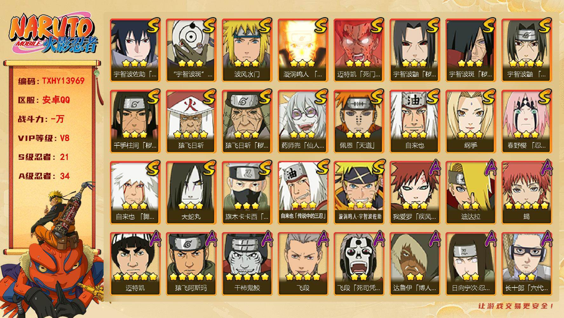Click the 干柿鬼鲛 character card
The image size is (564, 318).
[x=247, y=264]
